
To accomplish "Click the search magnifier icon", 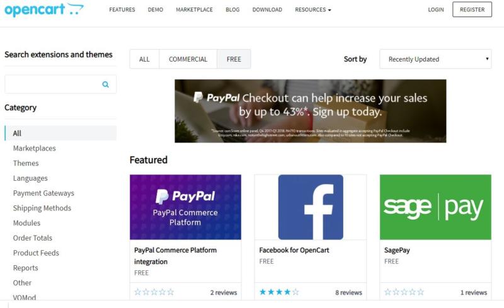I will pyautogui.click(x=106, y=84).
